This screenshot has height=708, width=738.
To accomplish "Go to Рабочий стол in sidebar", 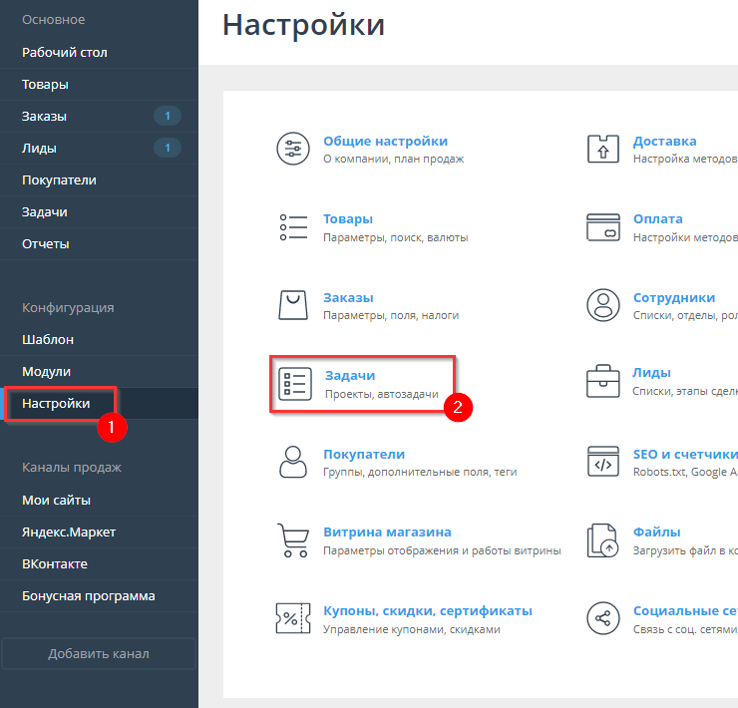I will 65,53.
